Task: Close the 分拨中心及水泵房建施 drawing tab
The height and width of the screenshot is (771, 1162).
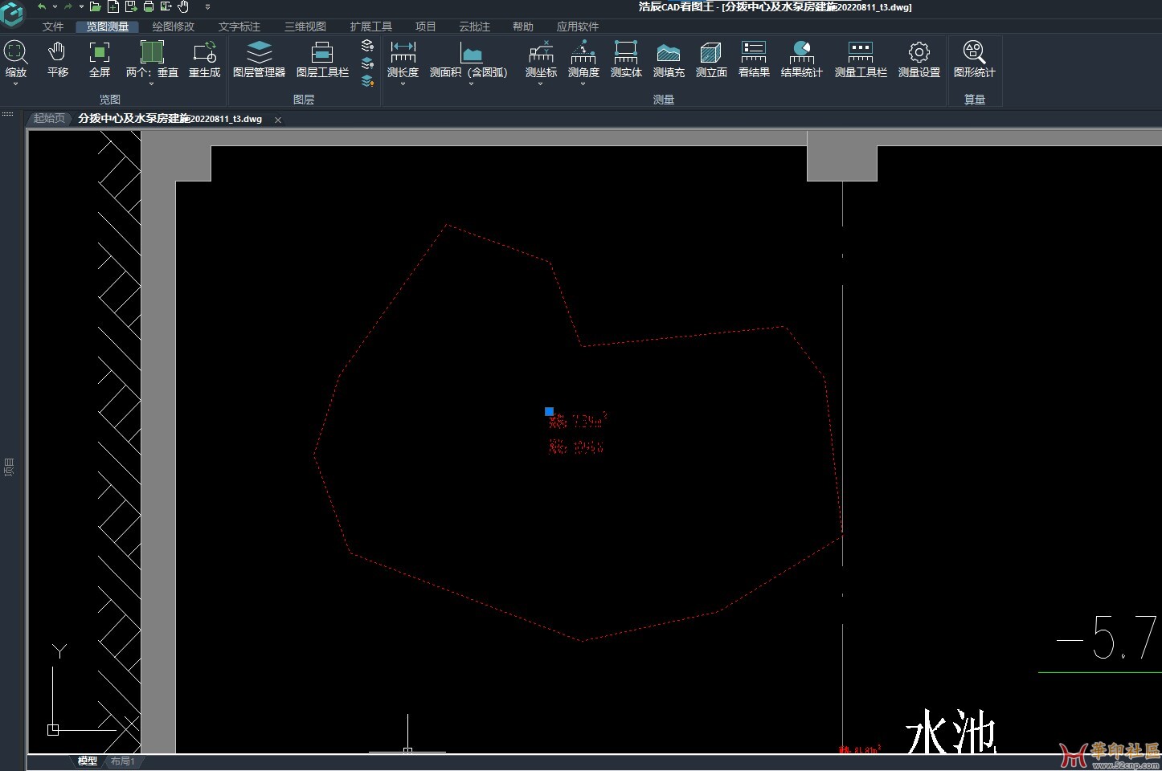Action: [x=278, y=120]
